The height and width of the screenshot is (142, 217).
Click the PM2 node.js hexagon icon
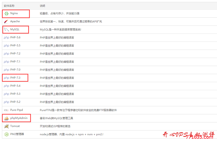coord(7,134)
